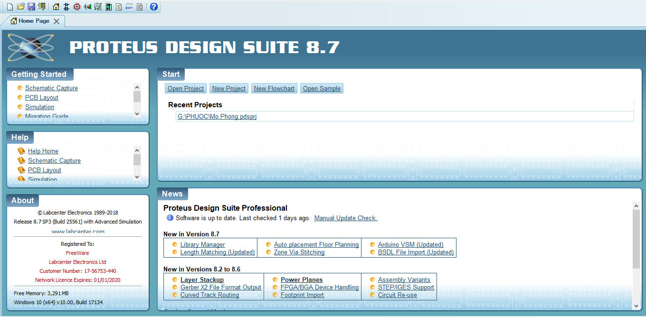646x317 pixels.
Task: Open the Library Manager news link
Action: (x=202, y=245)
